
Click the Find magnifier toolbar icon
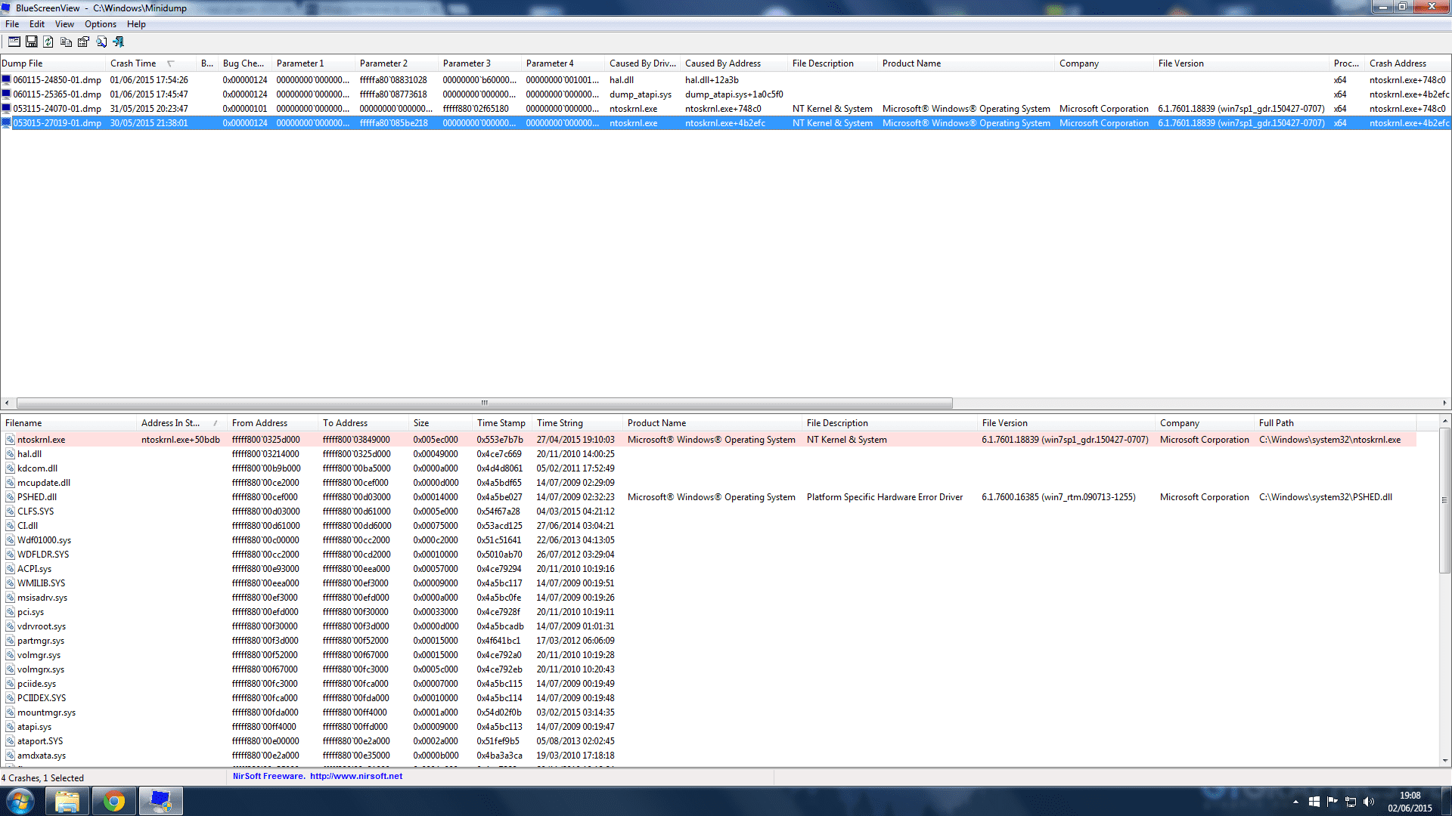click(101, 42)
